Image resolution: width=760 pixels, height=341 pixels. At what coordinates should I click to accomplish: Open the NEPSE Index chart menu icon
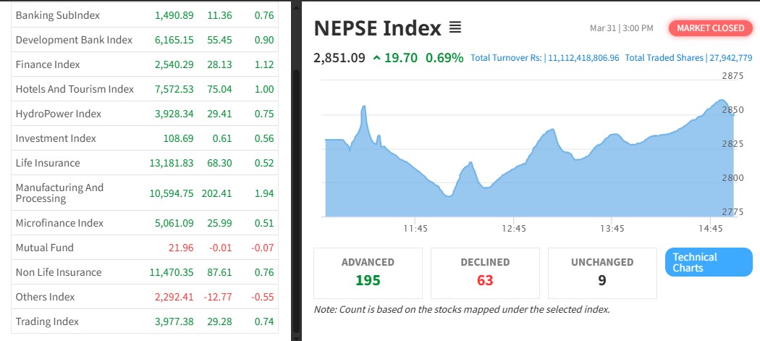tap(455, 28)
